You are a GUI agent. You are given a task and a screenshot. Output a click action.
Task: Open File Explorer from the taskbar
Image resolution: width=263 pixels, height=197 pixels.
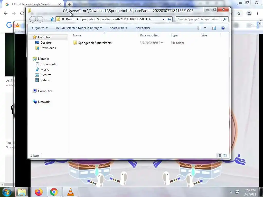pyautogui.click(x=22, y=192)
